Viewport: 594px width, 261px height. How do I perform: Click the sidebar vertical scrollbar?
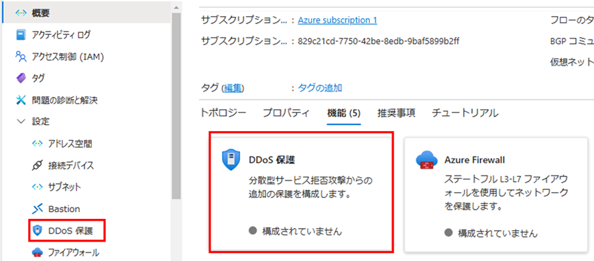176,106
